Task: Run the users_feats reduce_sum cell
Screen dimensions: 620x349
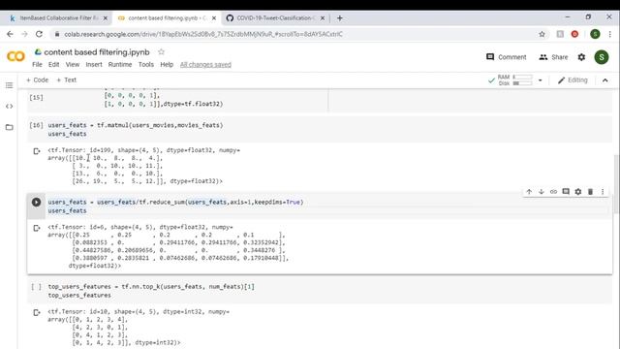Action: click(36, 203)
